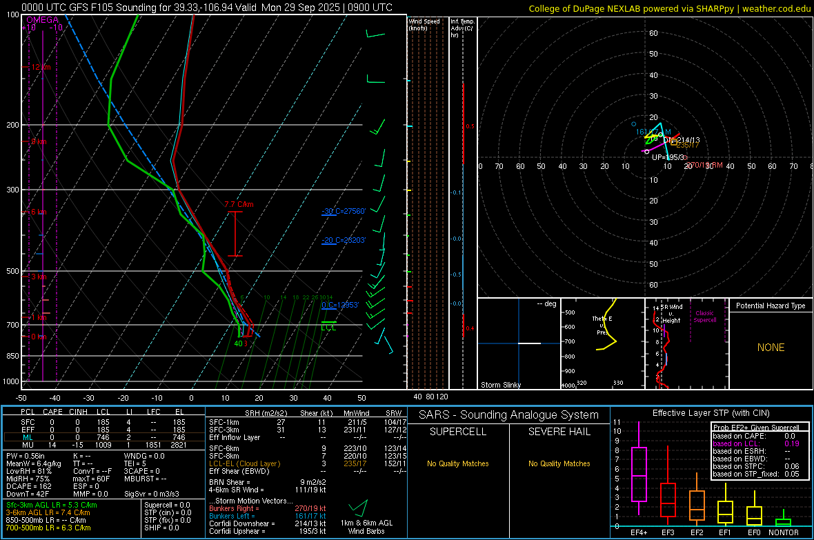Click the Theta-E v. Pres label
Screen dimensions: 814x540
[x=602, y=326]
